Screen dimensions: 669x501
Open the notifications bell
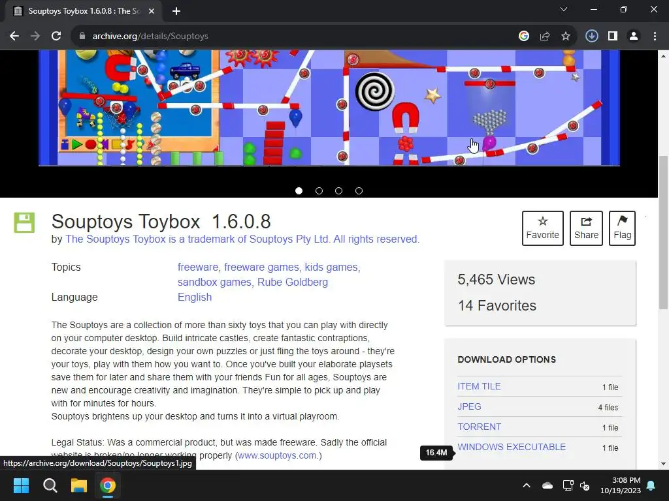pyautogui.click(x=651, y=485)
